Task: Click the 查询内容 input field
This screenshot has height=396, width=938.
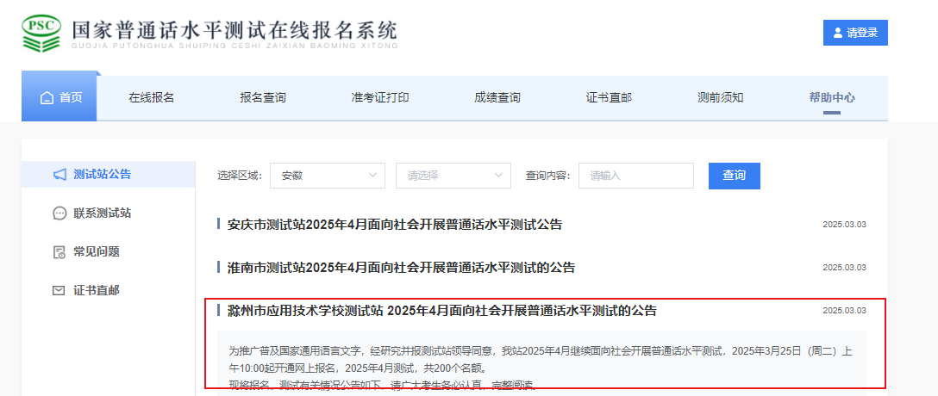Action: (x=635, y=176)
